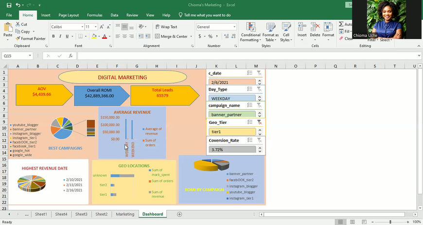Click the Save icon in title bar
This screenshot has height=225, width=423.
pyautogui.click(x=8, y=5)
